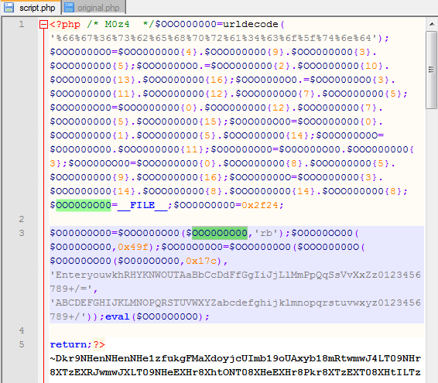Click the opening <?php tag
Screen dimensions: 438x383
click(x=65, y=24)
